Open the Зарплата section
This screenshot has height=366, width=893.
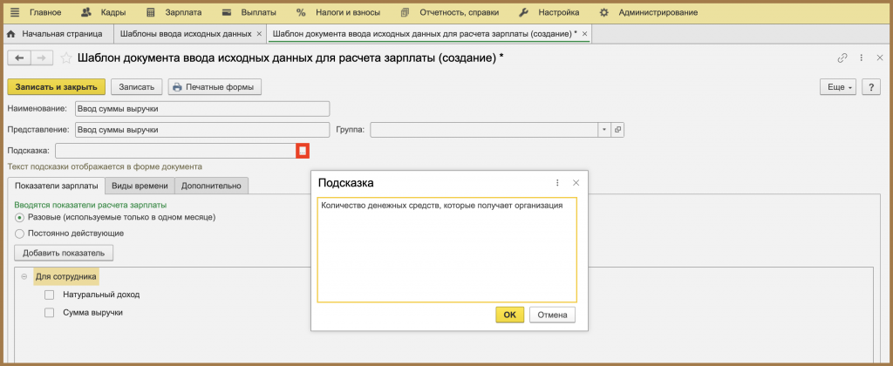tap(174, 12)
